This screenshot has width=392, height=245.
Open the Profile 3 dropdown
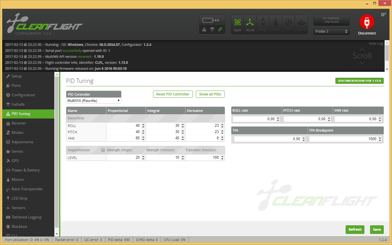(331, 32)
